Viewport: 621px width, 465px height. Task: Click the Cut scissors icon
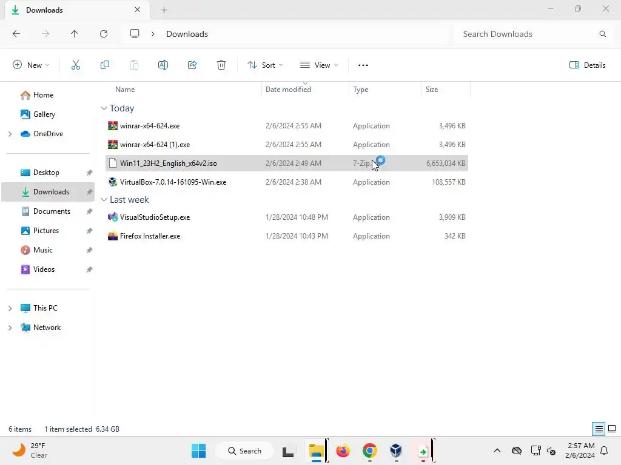click(x=76, y=65)
